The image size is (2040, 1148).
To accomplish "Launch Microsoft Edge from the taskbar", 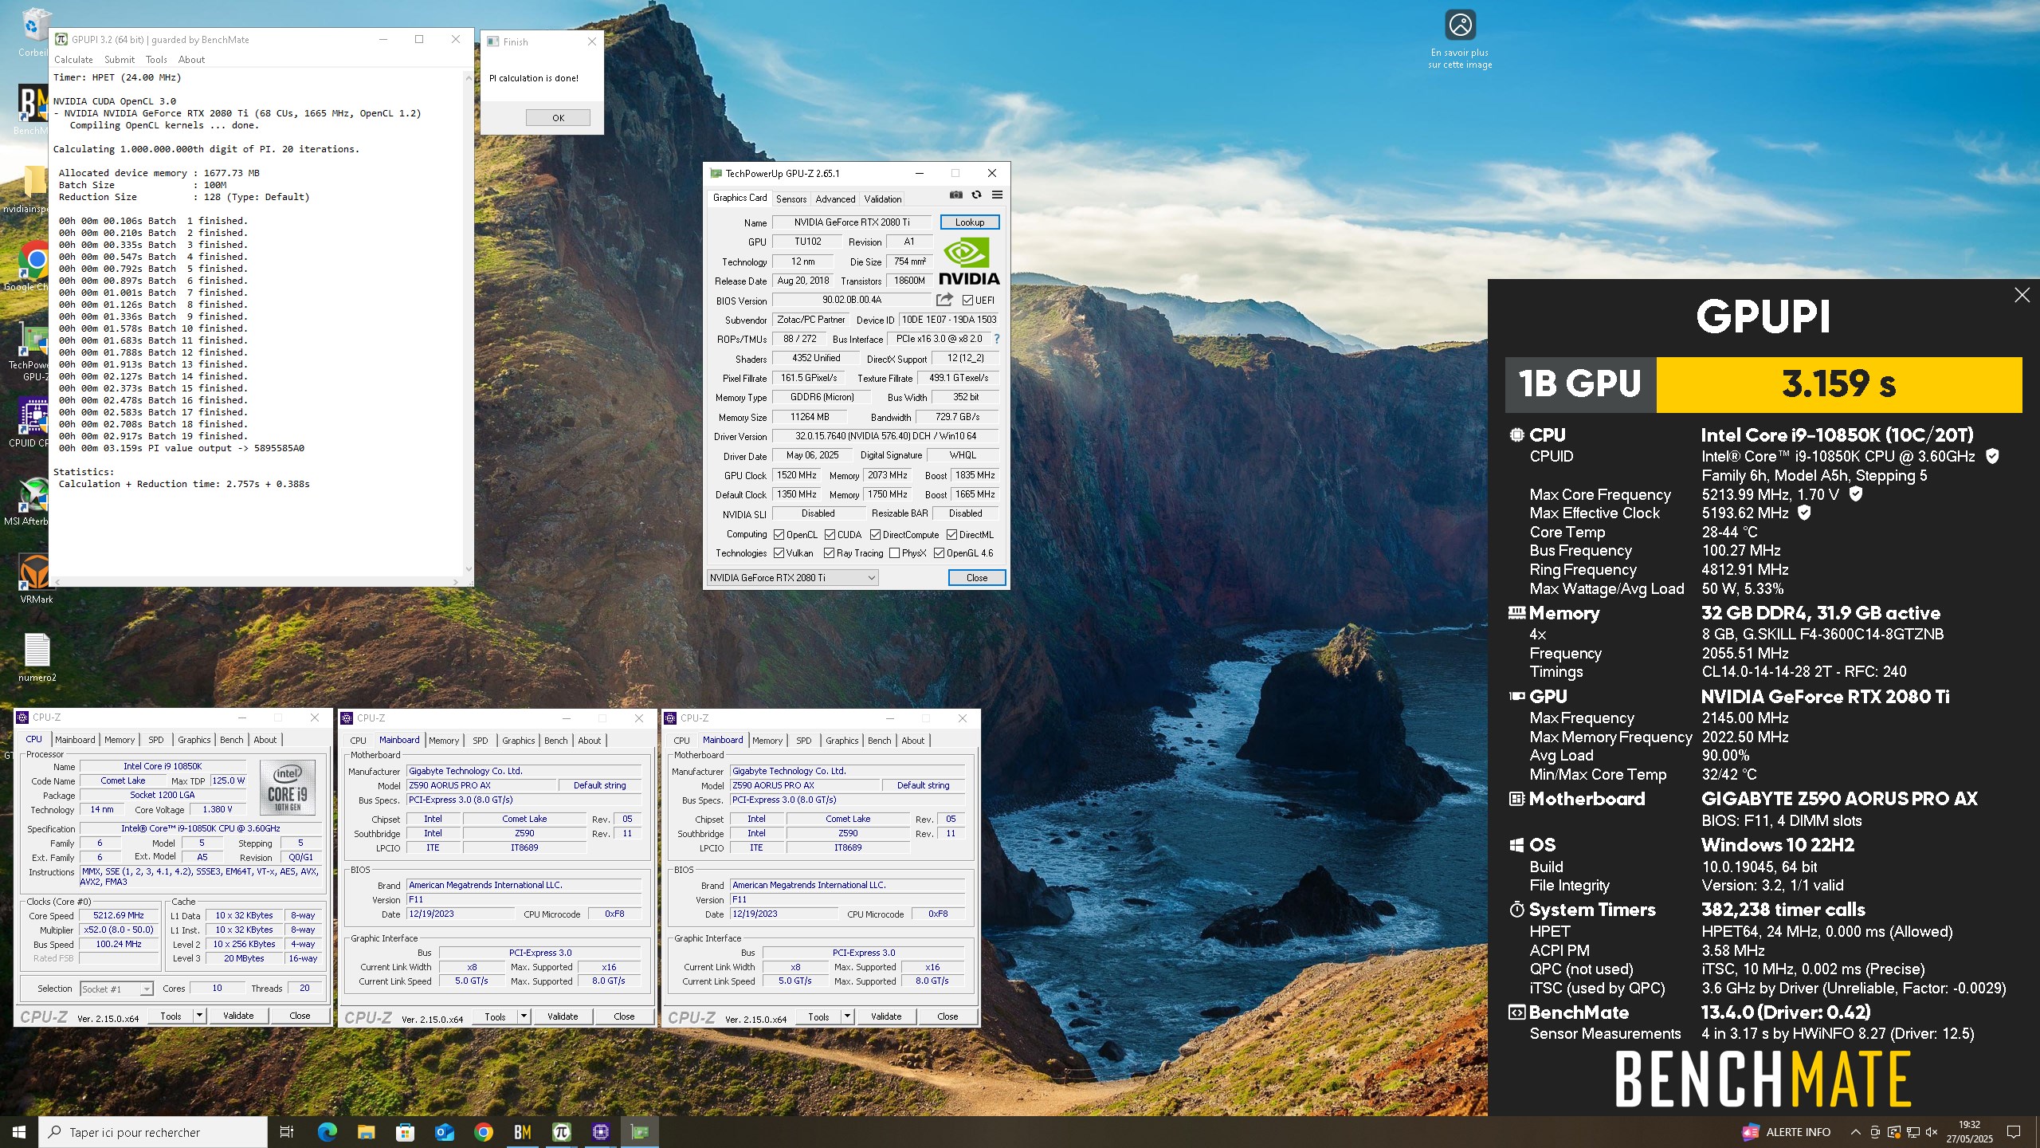I will tap(327, 1132).
